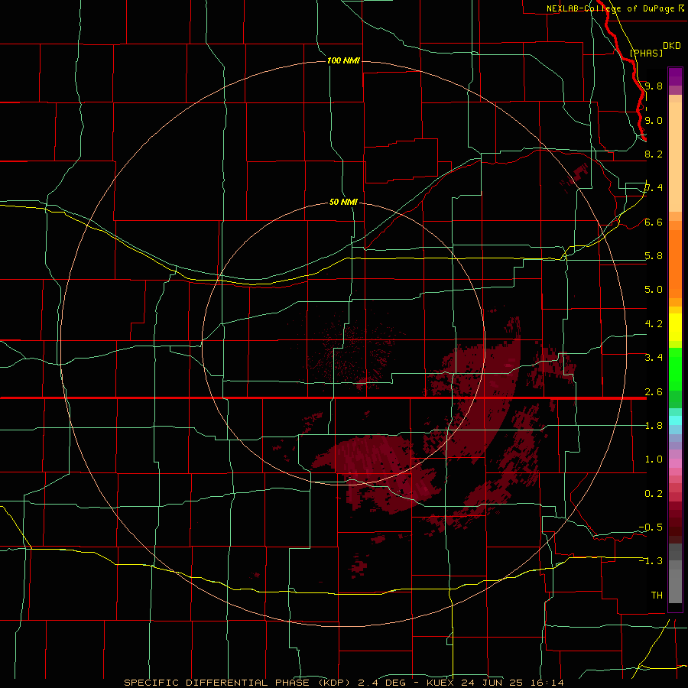Select the 6.6 scale label
The height and width of the screenshot is (688, 688).
click(654, 222)
